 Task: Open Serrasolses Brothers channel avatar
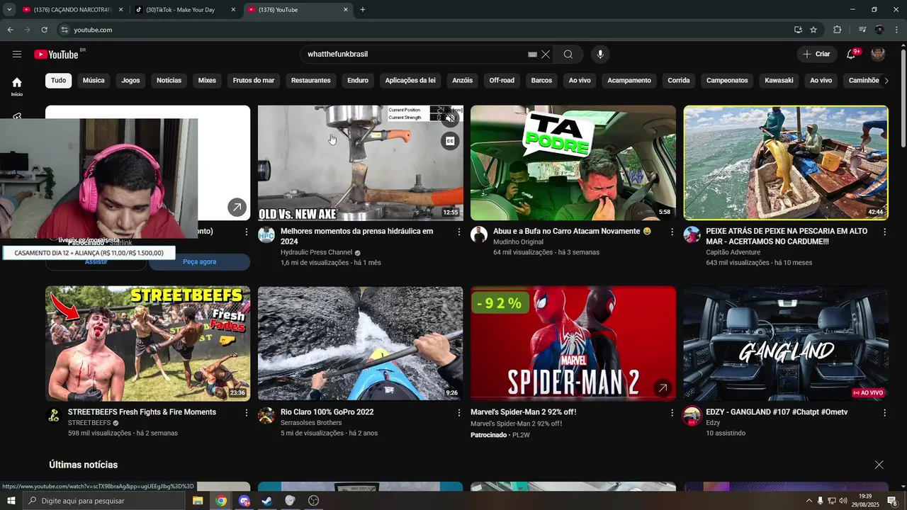coord(266,416)
